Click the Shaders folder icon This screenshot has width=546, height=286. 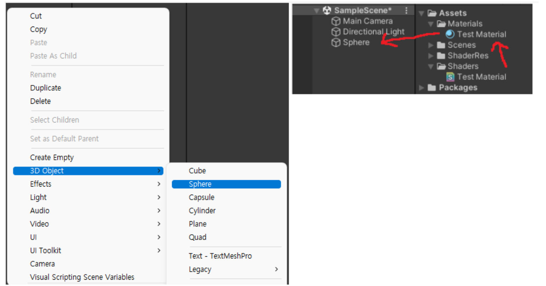click(441, 66)
